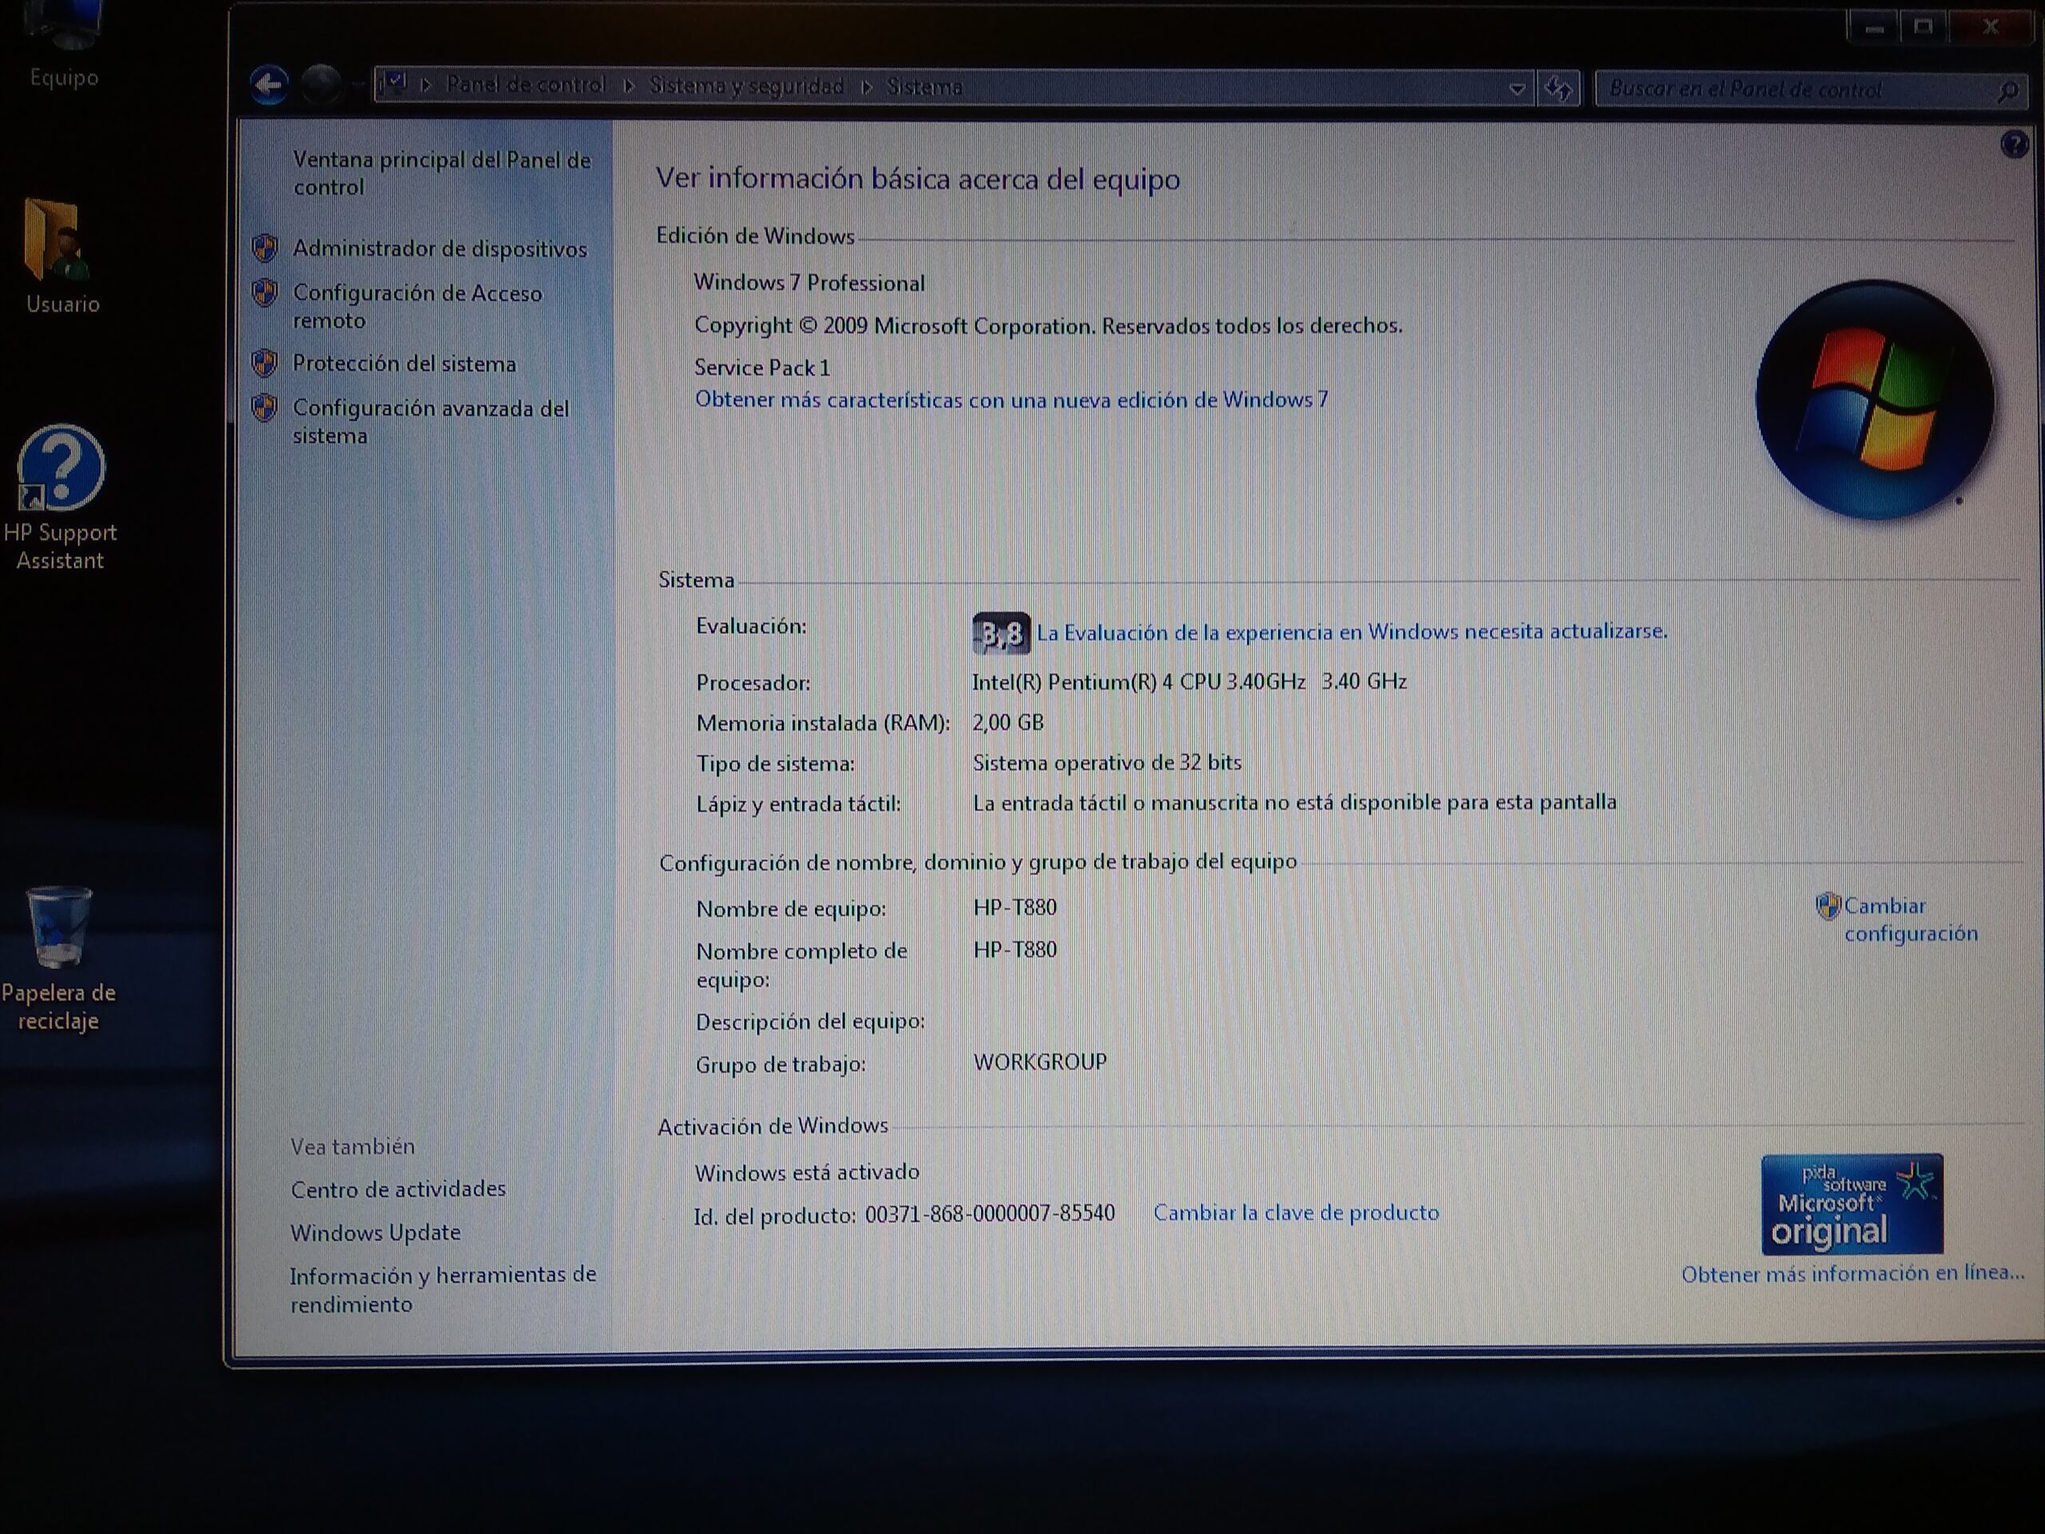Select Panel de control breadcrumb
The width and height of the screenshot is (2045, 1534).
click(x=526, y=85)
